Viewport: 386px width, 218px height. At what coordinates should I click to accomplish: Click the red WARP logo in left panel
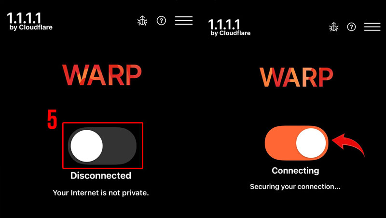click(x=102, y=75)
